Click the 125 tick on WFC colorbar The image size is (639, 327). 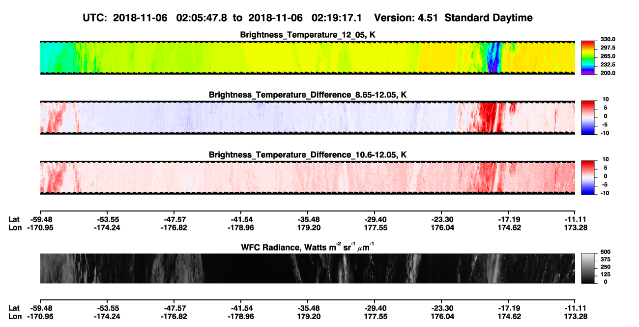(x=605, y=275)
